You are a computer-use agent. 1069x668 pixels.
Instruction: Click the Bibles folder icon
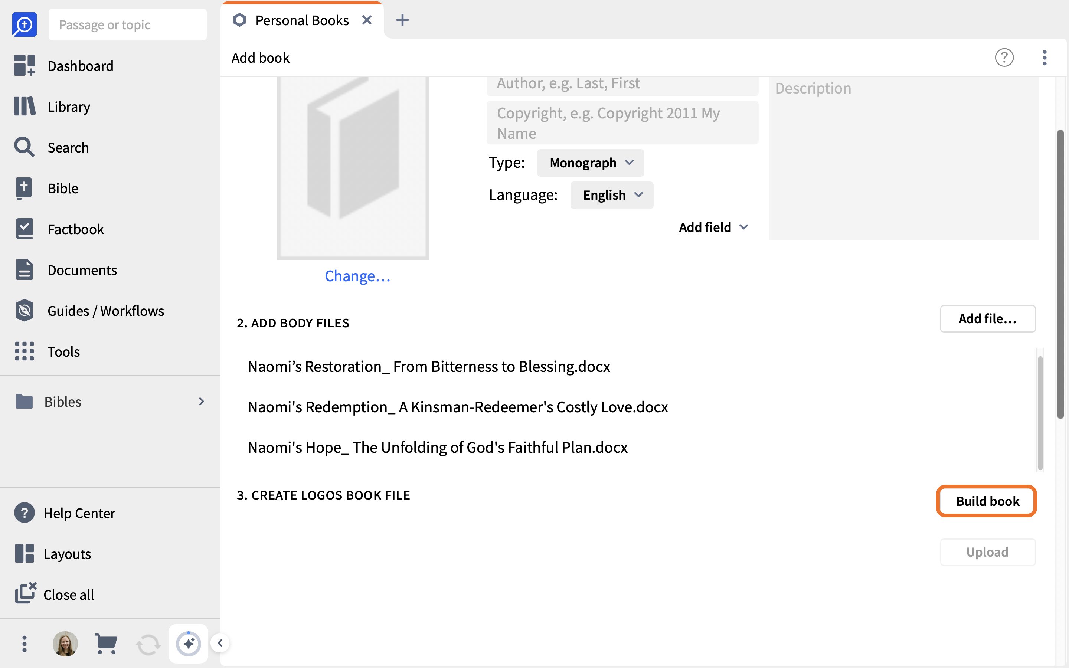click(24, 402)
